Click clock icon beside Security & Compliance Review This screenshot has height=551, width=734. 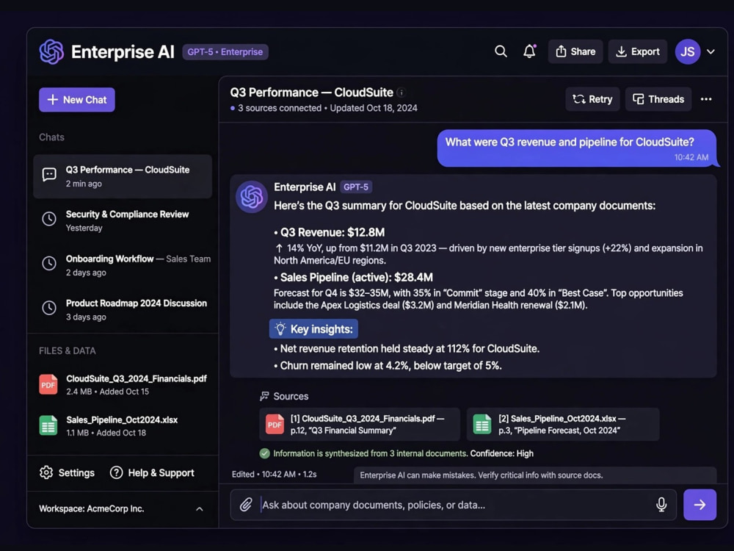point(49,218)
